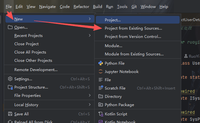Screen dimensions: 200x123
Task: Click the File lines icon
Action: pos(101,80)
